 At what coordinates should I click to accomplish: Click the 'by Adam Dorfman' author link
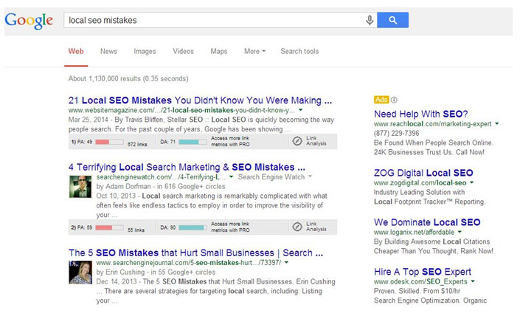(x=123, y=186)
